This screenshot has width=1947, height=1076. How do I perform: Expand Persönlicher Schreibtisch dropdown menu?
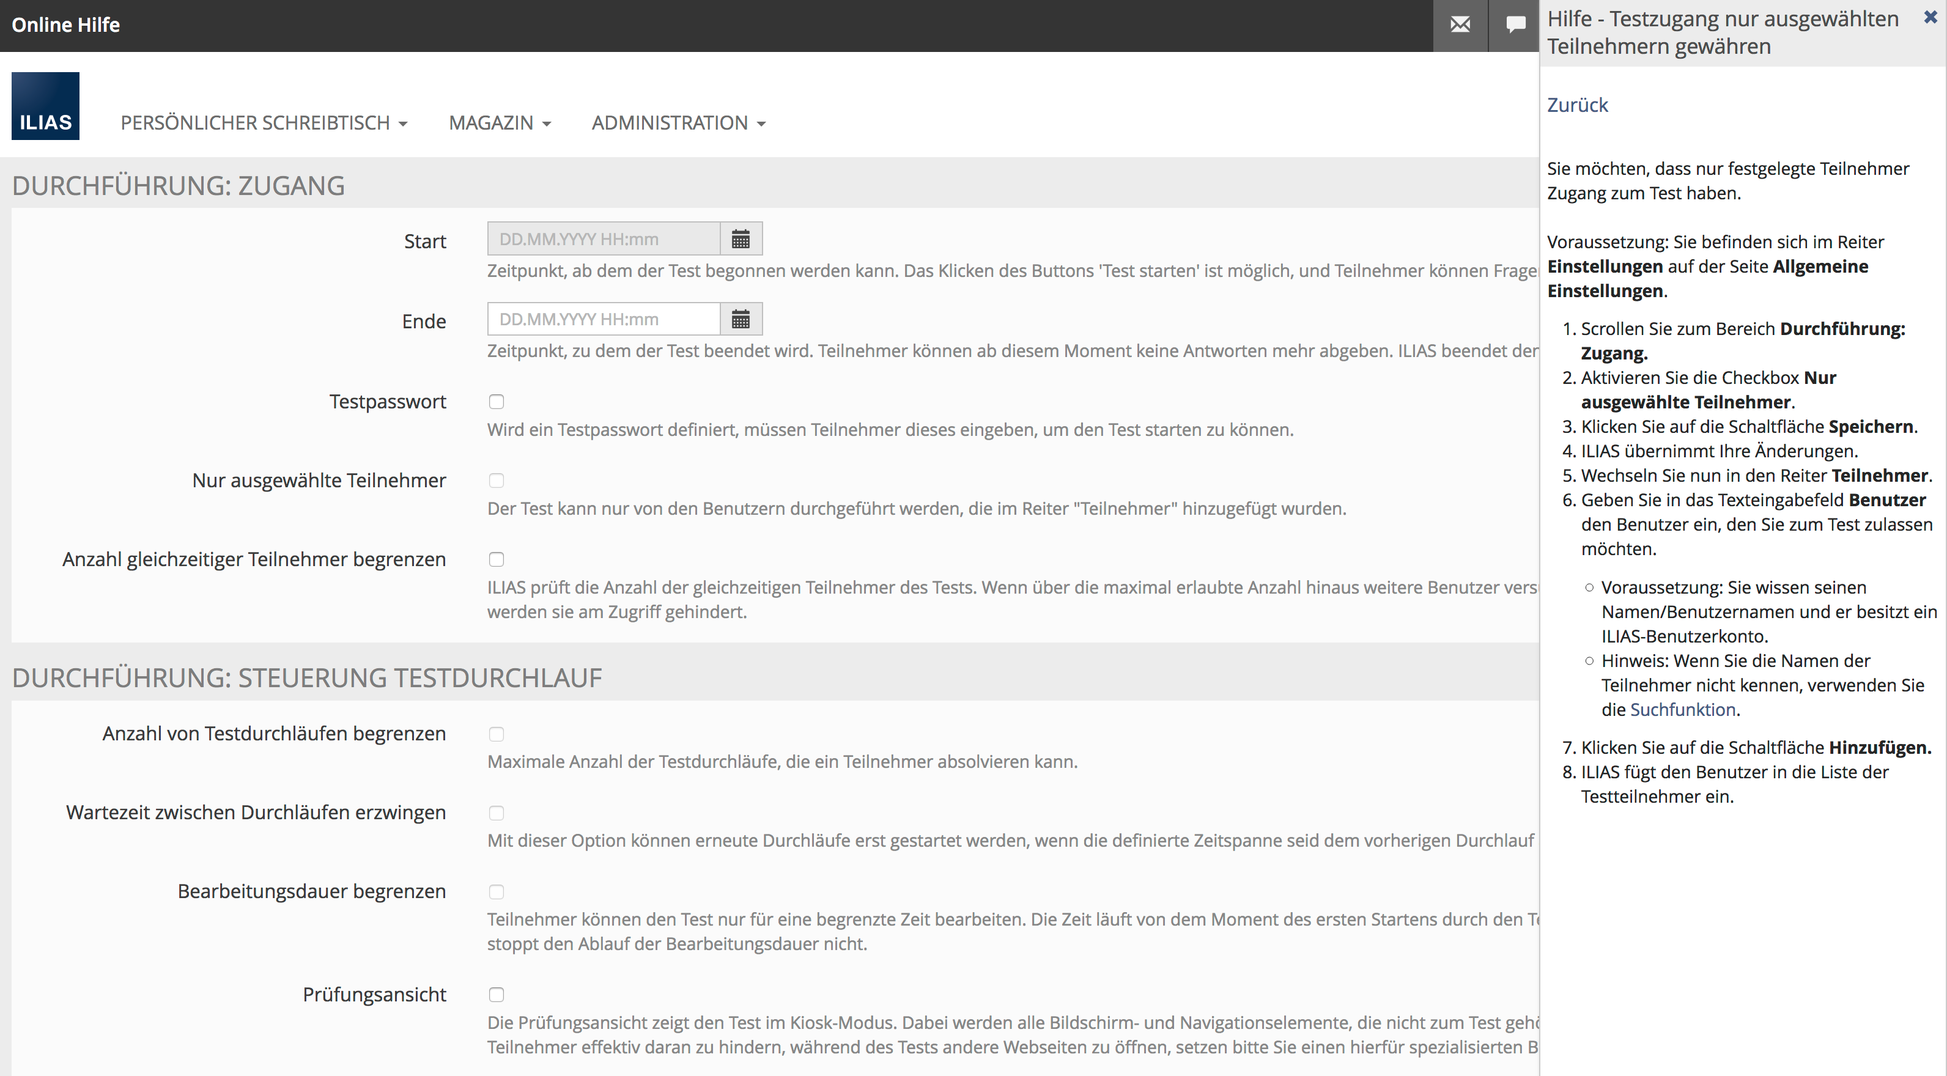point(264,122)
